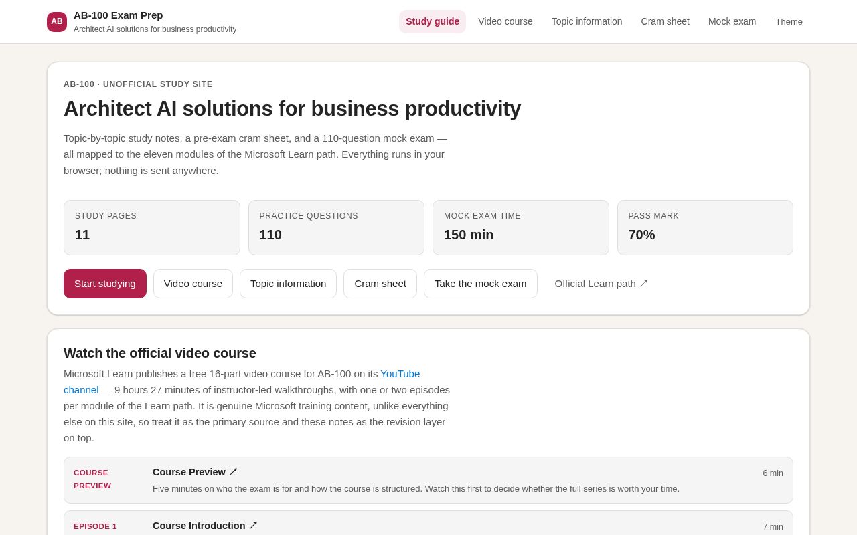The height and width of the screenshot is (535, 857).
Task: Open the Mock exam nav tab
Action: pyautogui.click(x=732, y=21)
